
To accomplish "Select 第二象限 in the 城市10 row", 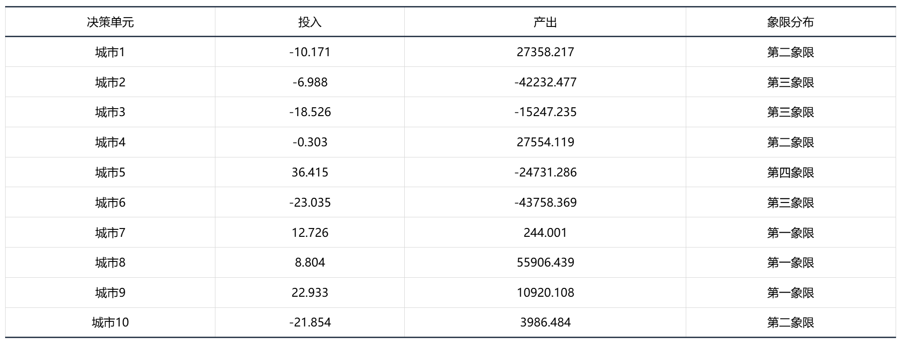I will (790, 322).
